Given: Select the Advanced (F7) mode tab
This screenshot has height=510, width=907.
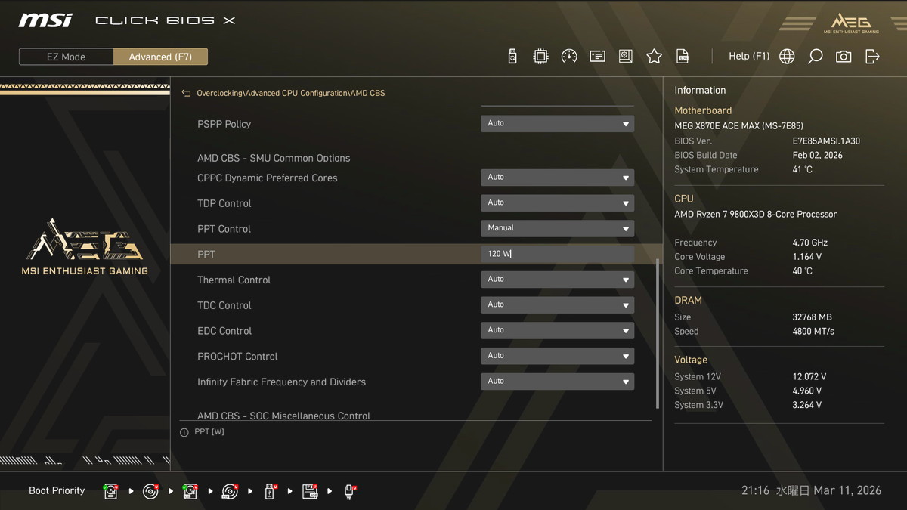Looking at the screenshot, I should tap(160, 57).
